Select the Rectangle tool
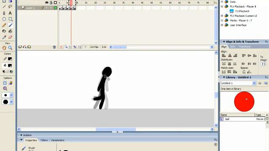Viewport: 269px width, 151px height. [10, 19]
